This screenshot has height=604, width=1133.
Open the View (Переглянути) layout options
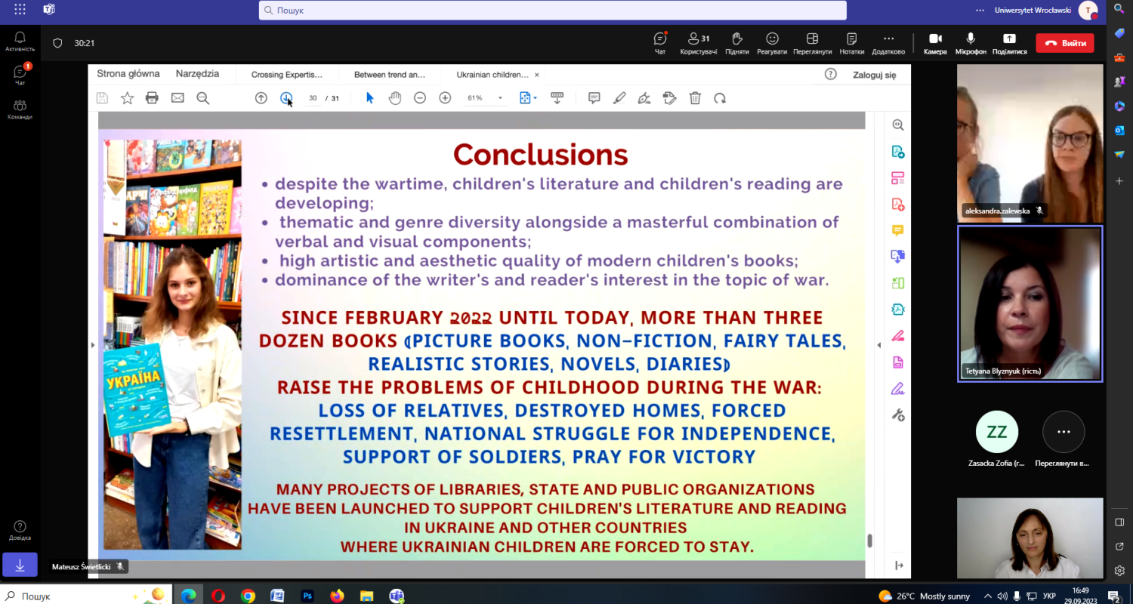[x=812, y=39]
